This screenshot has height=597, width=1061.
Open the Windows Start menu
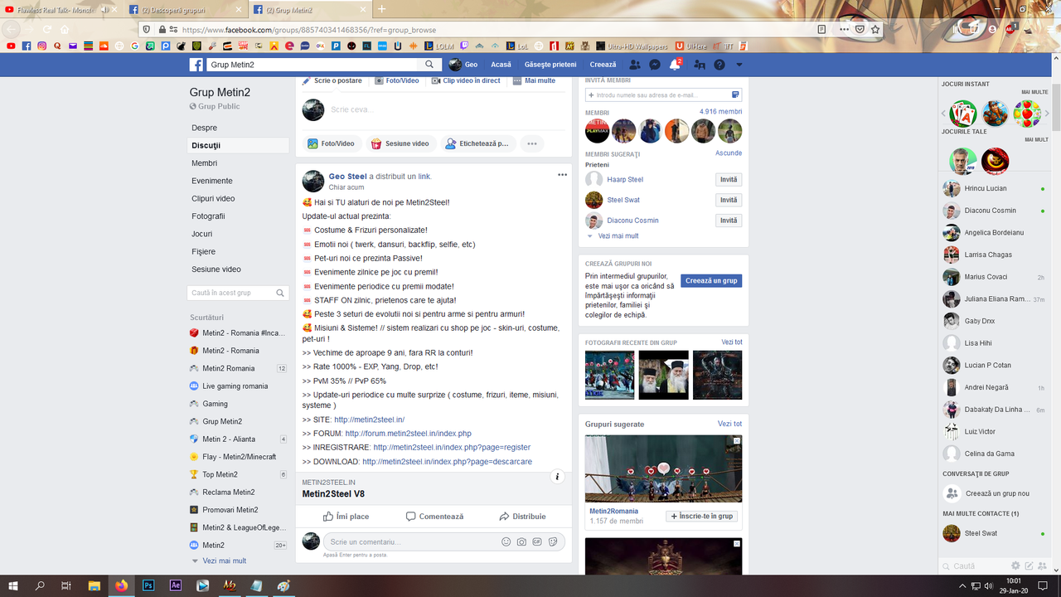13,585
